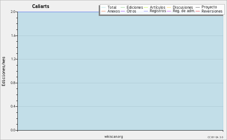Screen dimensions: 227x140
Task: Click the Caliarts chart title
Action: (x=41, y=6)
